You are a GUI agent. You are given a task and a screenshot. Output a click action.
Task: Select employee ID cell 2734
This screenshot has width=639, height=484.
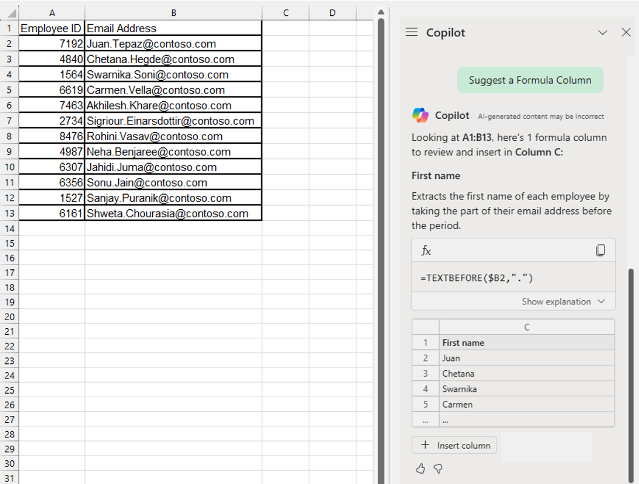coord(52,121)
